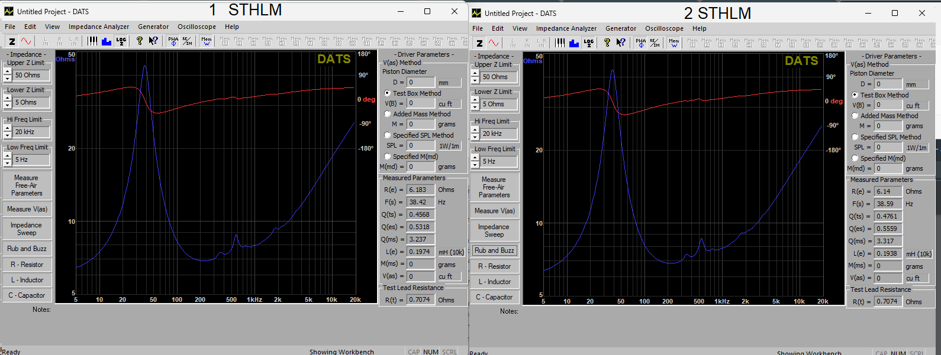Click the piano keys icon in window 2 STHLM
The width and height of the screenshot is (941, 355).
point(560,43)
